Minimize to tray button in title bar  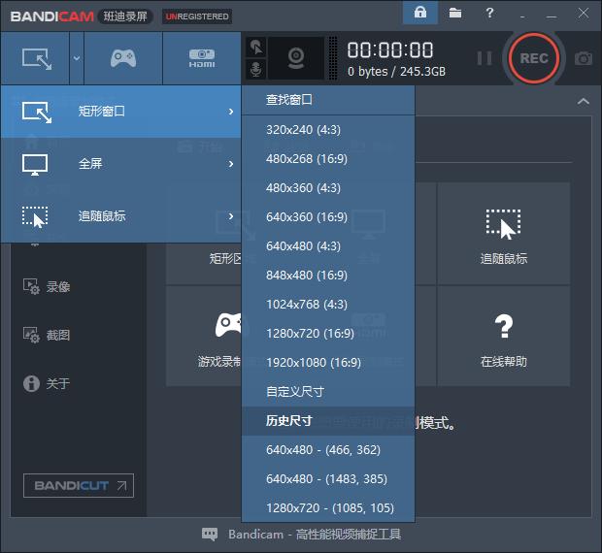[522, 16]
